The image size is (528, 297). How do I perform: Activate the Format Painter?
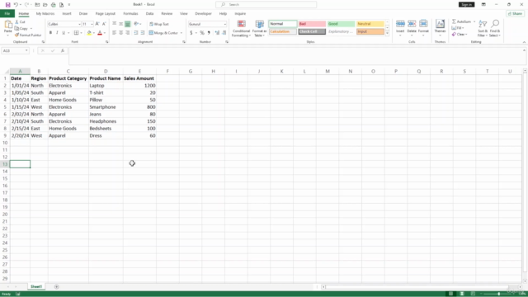[28, 35]
